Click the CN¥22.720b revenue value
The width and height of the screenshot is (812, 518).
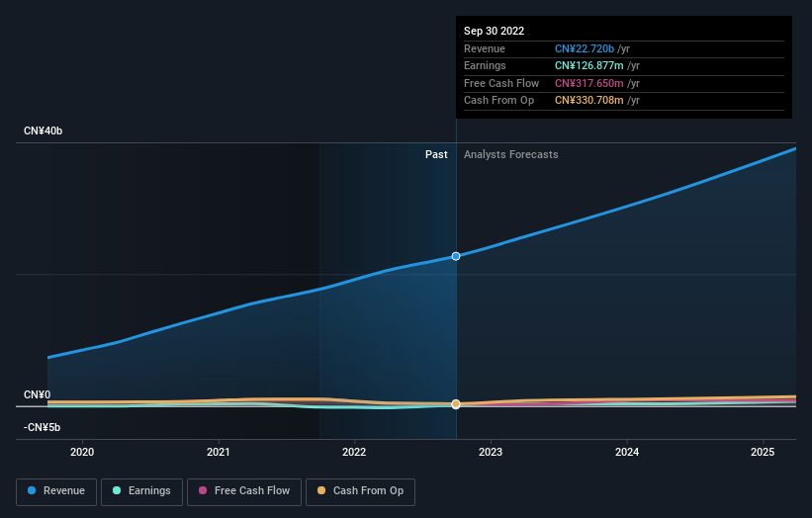pos(585,48)
